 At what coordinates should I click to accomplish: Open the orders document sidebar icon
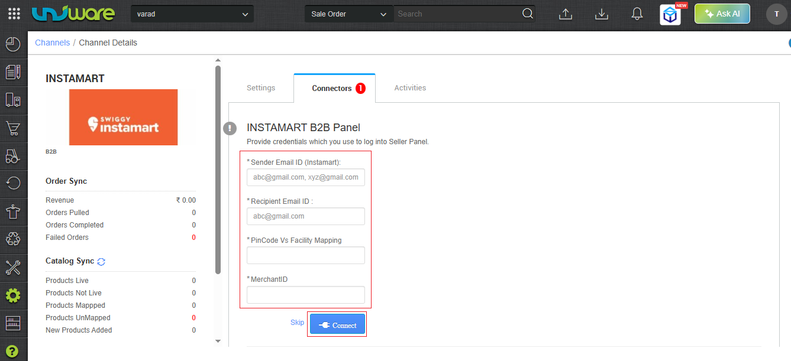tap(13, 72)
